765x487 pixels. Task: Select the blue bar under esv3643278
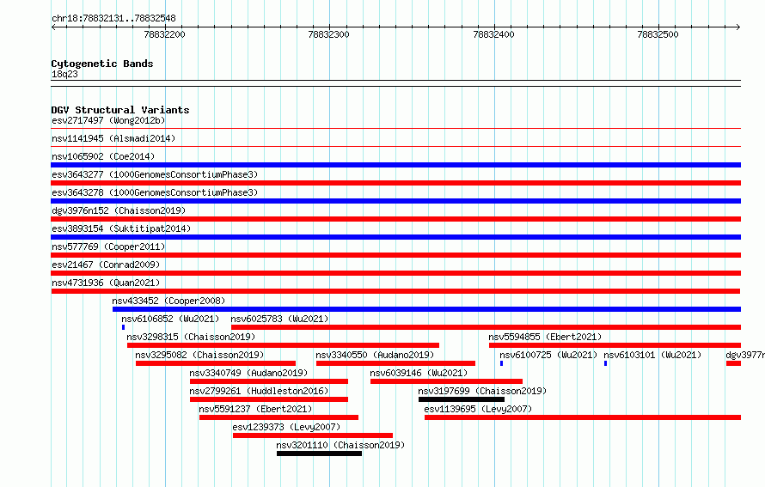pyautogui.click(x=395, y=201)
